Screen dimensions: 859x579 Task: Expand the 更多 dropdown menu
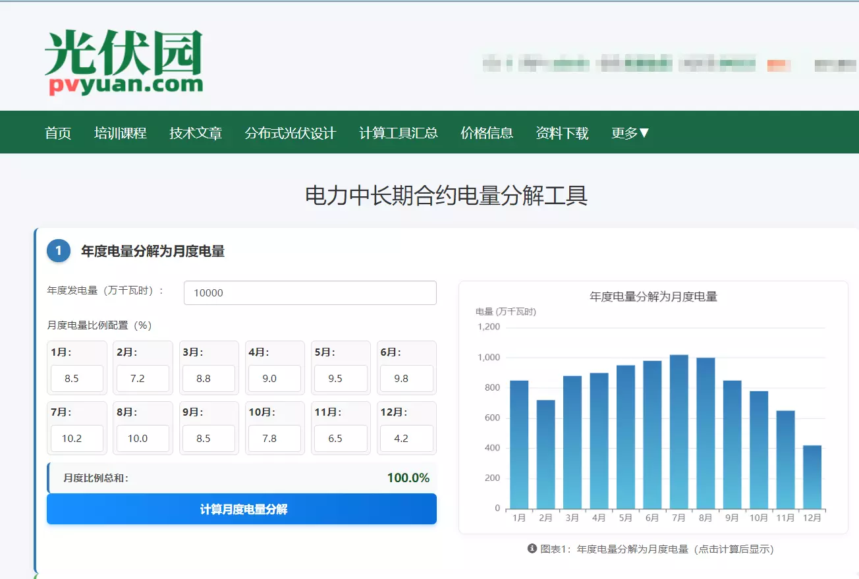[x=630, y=133]
